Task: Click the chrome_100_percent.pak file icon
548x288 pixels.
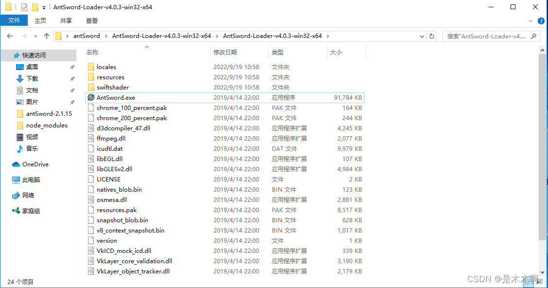Action: [91, 108]
